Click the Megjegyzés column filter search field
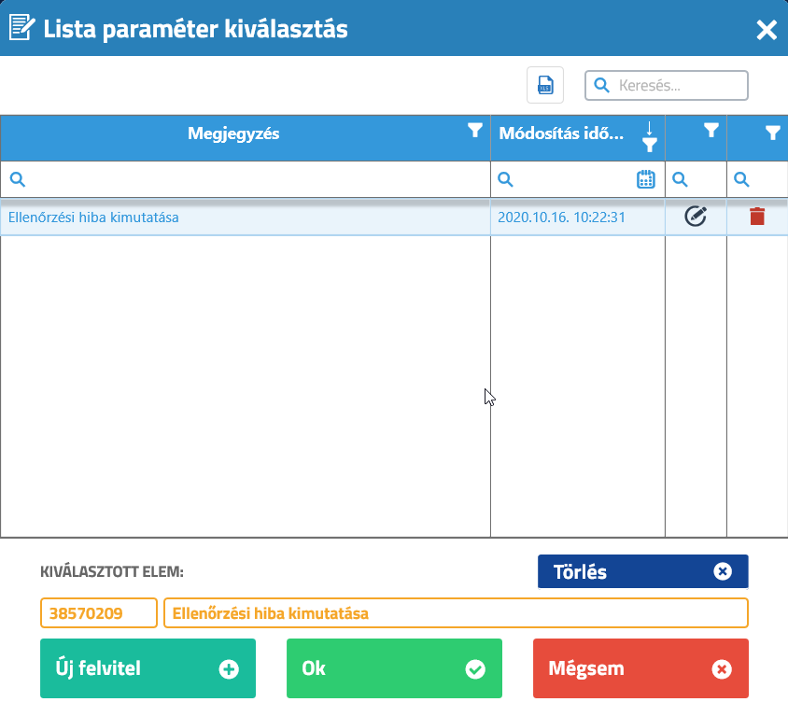 click(246, 179)
